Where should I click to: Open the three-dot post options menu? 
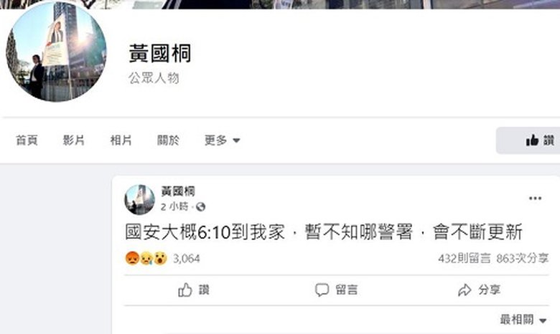(x=535, y=199)
